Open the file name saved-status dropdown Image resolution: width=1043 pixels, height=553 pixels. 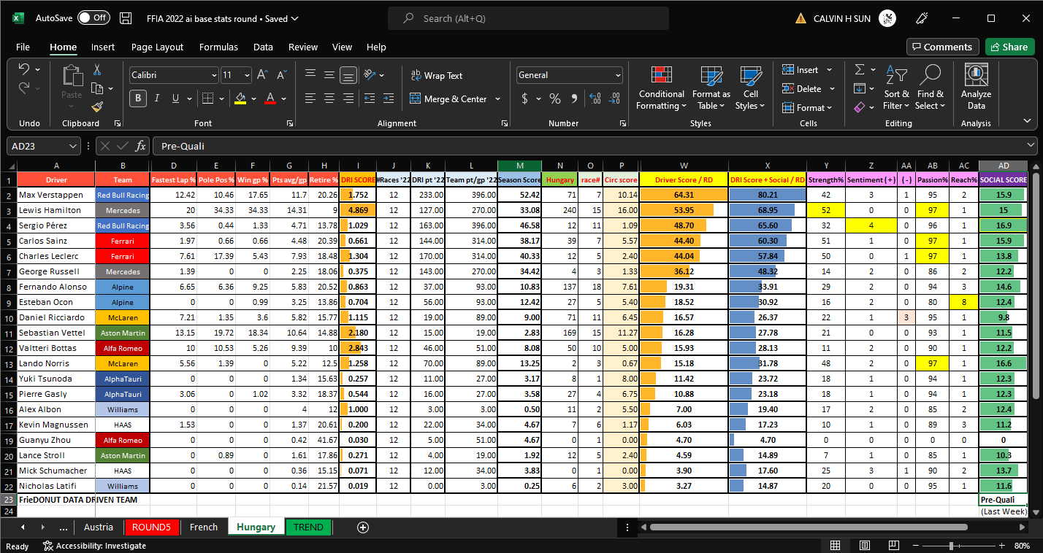point(294,18)
